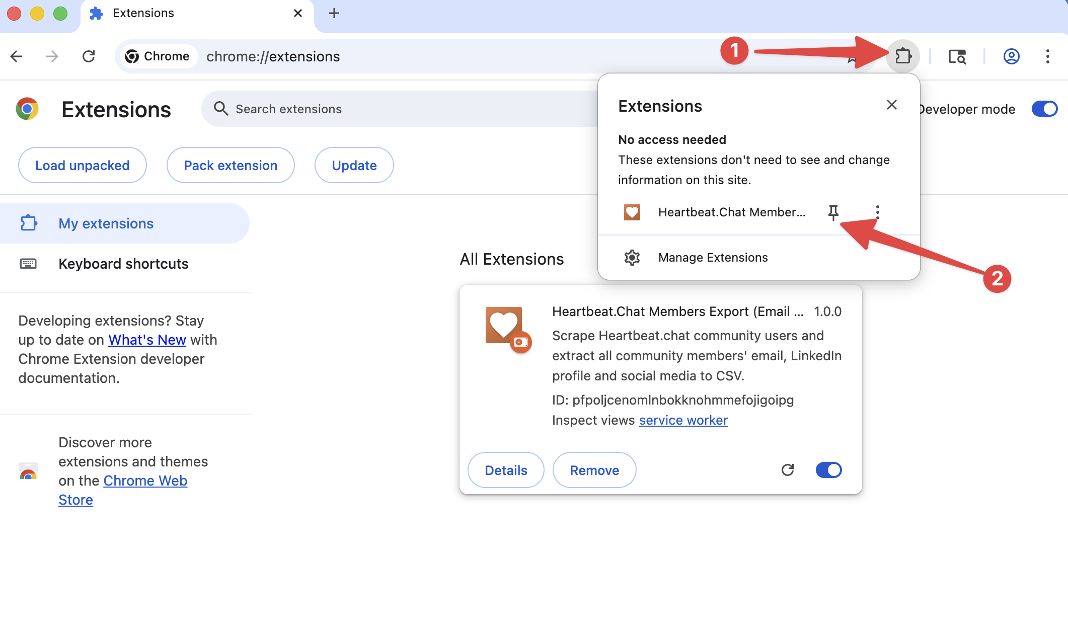The height and width of the screenshot is (634, 1068).
Task: Remove the Heartbeat.Chat extension
Action: pyautogui.click(x=594, y=470)
